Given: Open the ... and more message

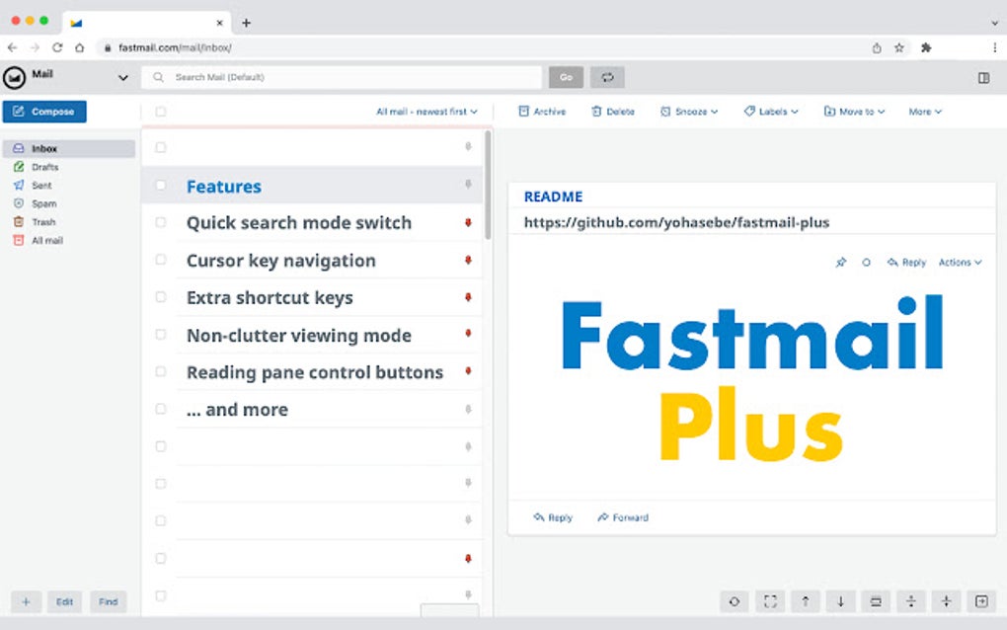Looking at the screenshot, I should click(312, 409).
